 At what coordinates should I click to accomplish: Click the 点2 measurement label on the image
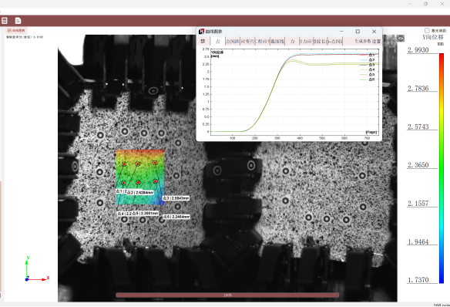[139, 192]
